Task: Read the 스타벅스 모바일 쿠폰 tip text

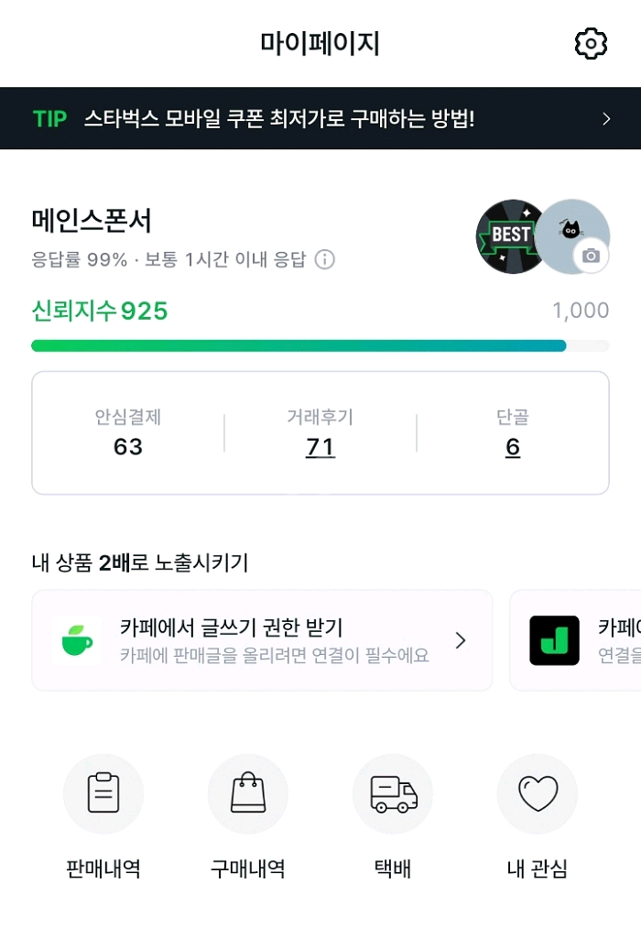Action: (279, 119)
